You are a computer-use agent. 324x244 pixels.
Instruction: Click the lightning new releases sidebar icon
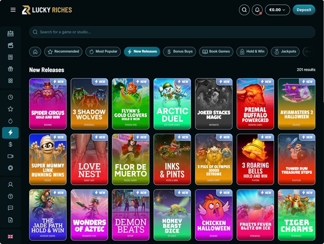10,133
